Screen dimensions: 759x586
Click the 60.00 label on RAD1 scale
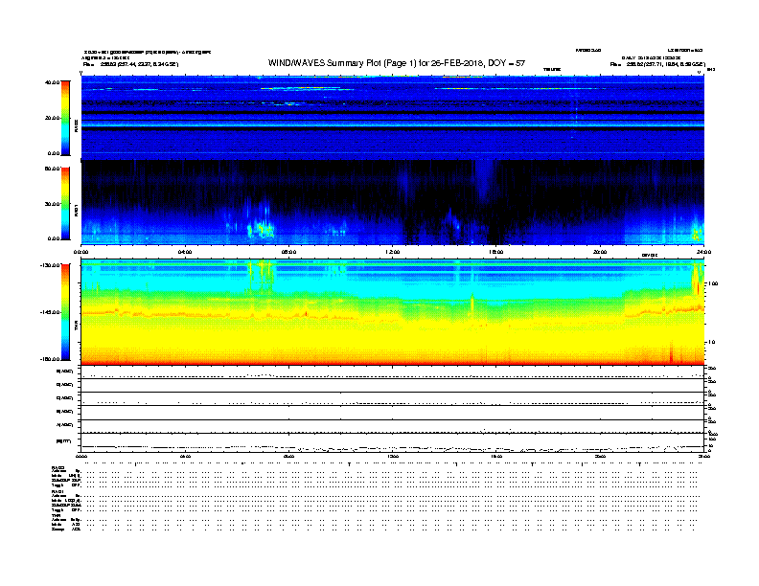52,169
